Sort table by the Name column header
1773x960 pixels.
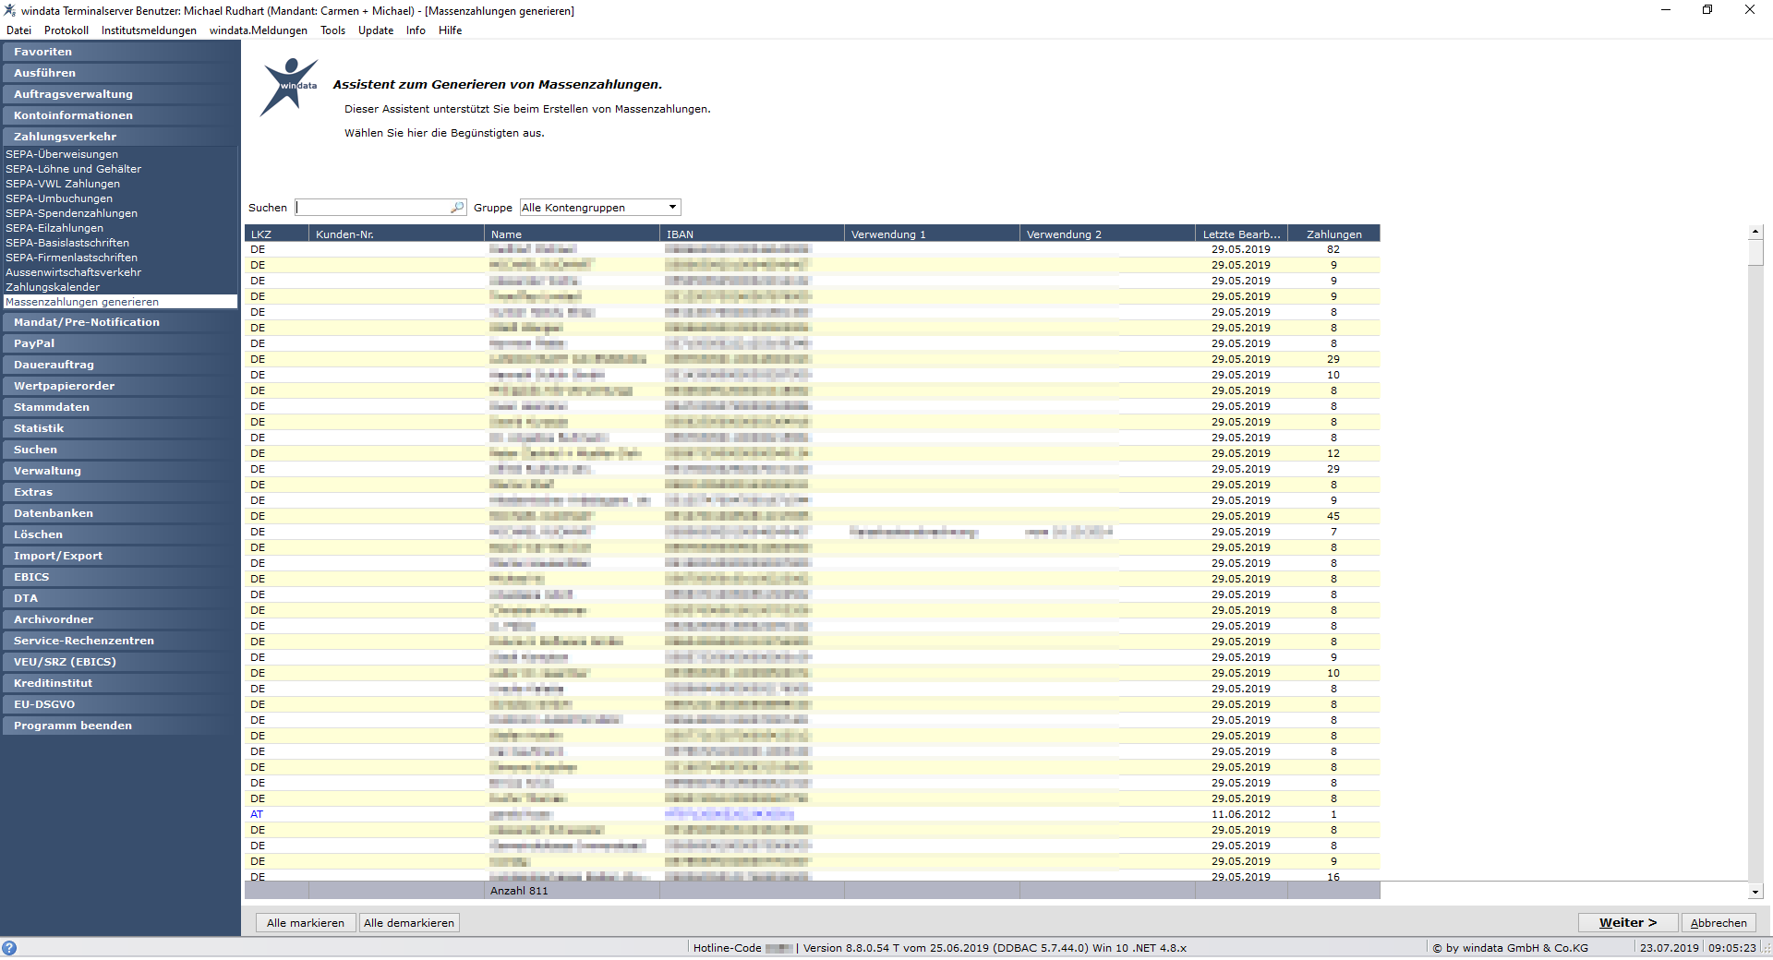click(x=572, y=234)
